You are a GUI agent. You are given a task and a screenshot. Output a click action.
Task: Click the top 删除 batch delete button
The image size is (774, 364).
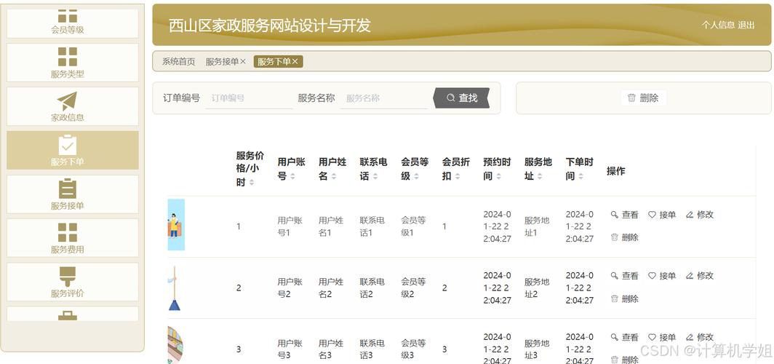click(643, 98)
